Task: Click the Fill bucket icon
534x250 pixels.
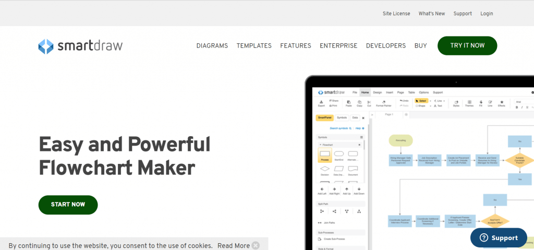Action: [481, 102]
